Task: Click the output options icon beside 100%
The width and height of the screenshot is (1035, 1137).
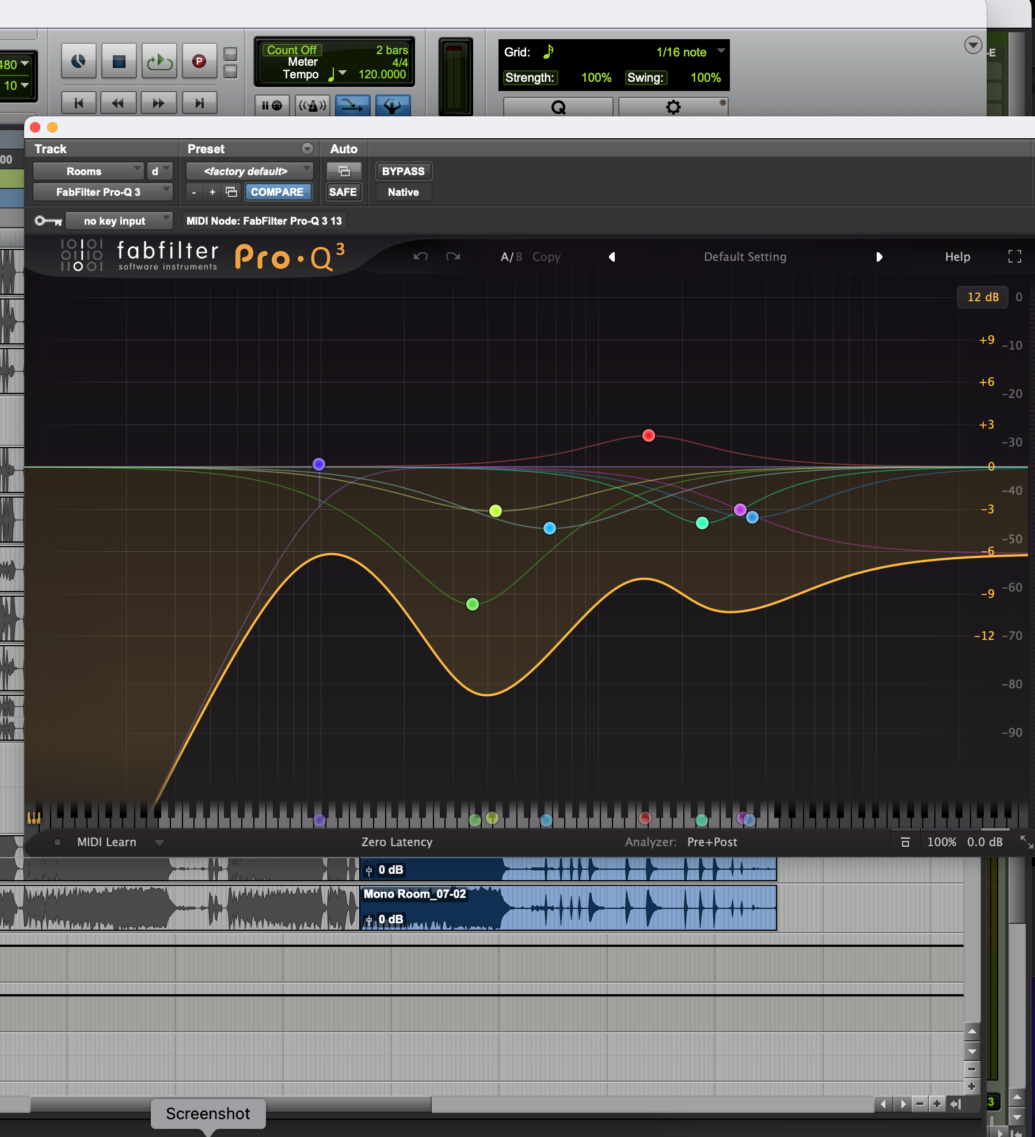Action: click(x=905, y=842)
